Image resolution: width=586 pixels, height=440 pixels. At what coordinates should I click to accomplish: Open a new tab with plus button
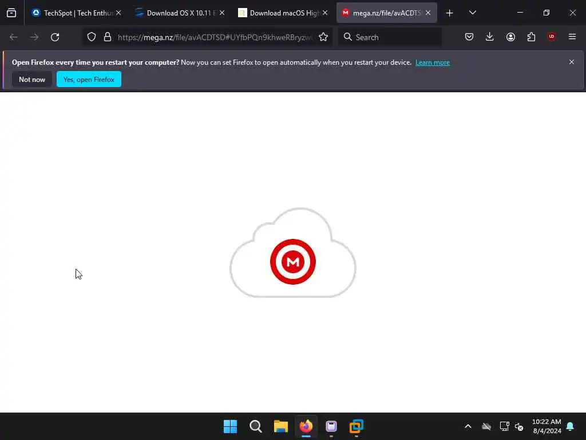pos(450,13)
